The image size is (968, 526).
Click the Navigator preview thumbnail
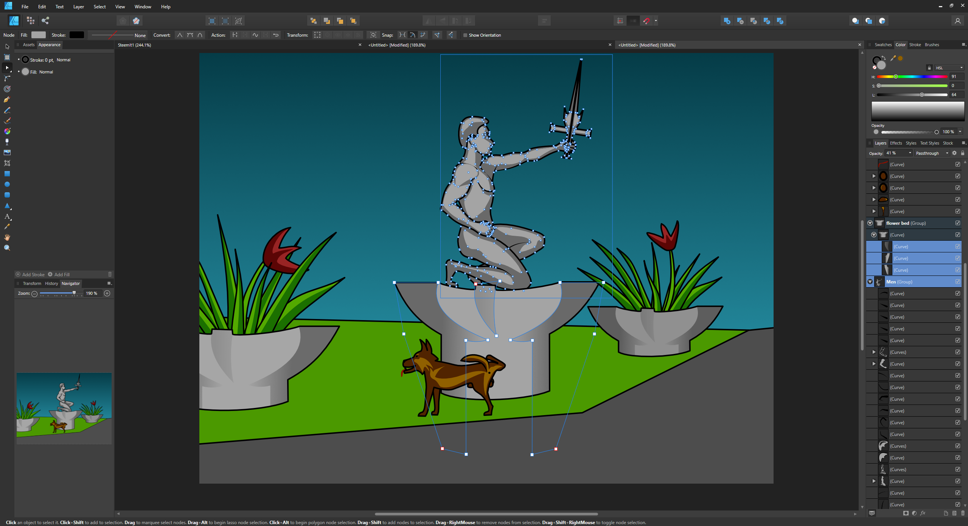point(64,408)
